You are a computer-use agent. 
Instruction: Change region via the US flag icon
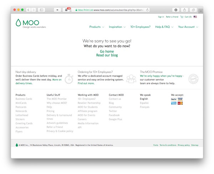195,17
